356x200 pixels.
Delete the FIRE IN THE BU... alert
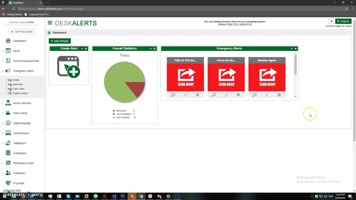197,95
